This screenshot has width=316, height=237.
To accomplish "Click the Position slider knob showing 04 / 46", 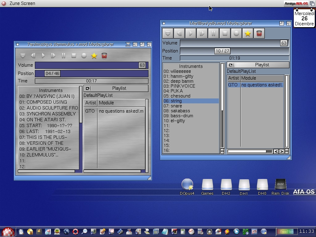I will coord(52,73).
